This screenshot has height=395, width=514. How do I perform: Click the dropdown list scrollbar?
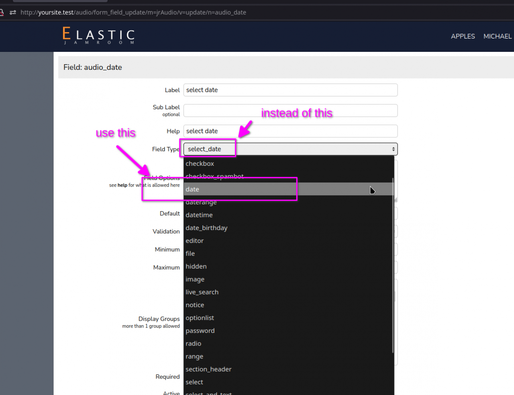point(393,265)
